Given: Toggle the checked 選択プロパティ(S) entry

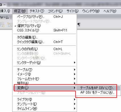Looking at the screenshot, I should (45, 26).
